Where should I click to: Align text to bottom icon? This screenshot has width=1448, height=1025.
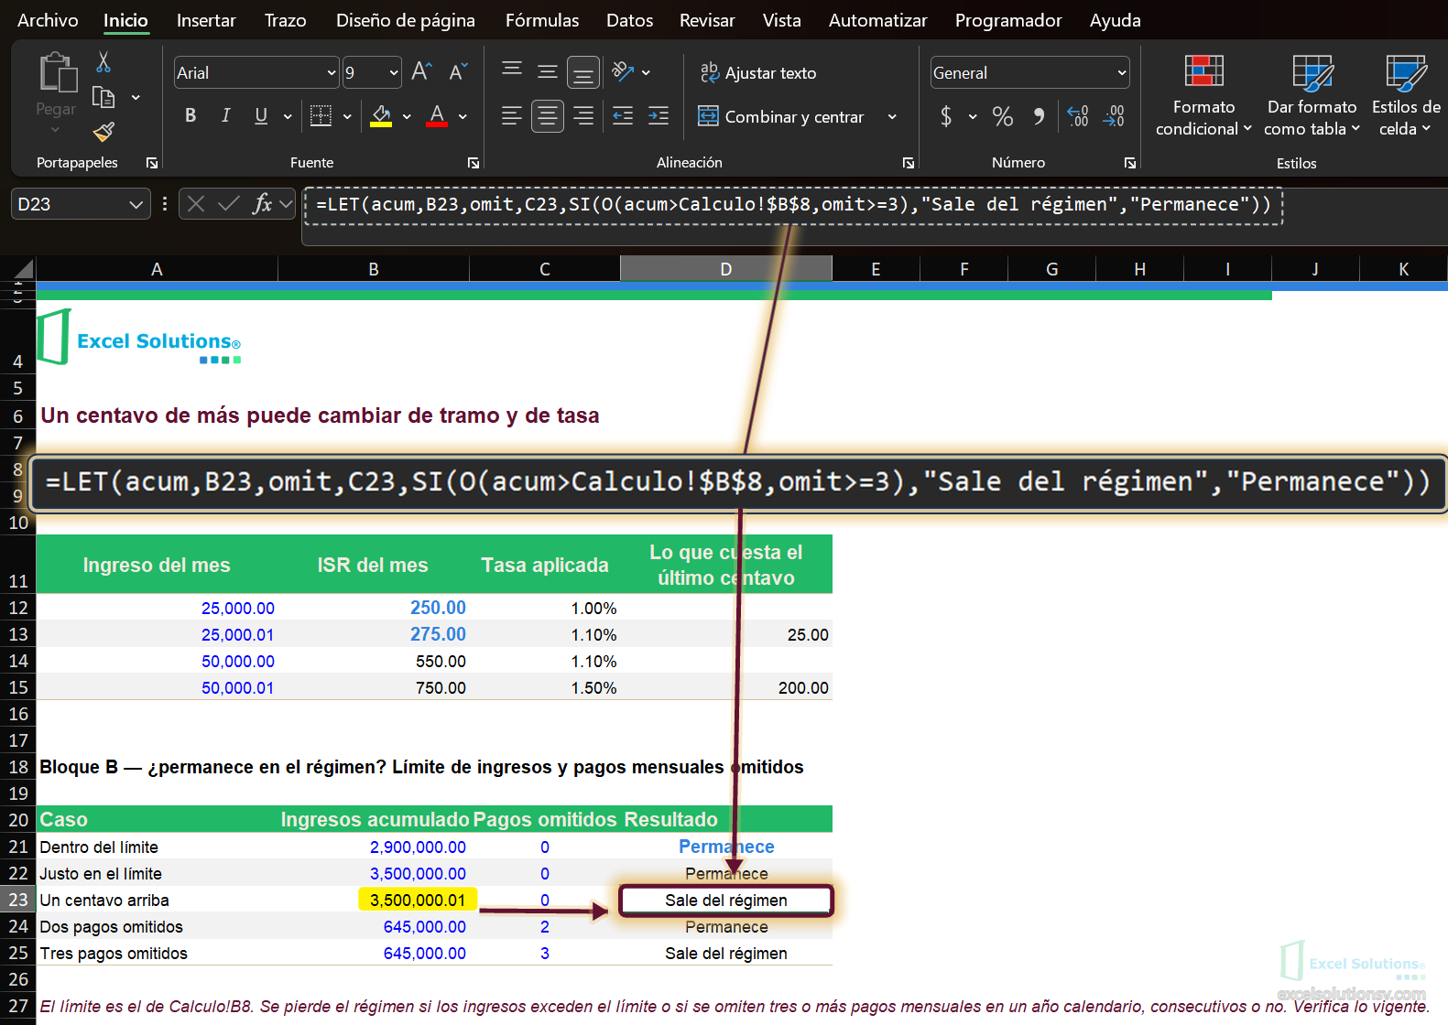(x=583, y=71)
